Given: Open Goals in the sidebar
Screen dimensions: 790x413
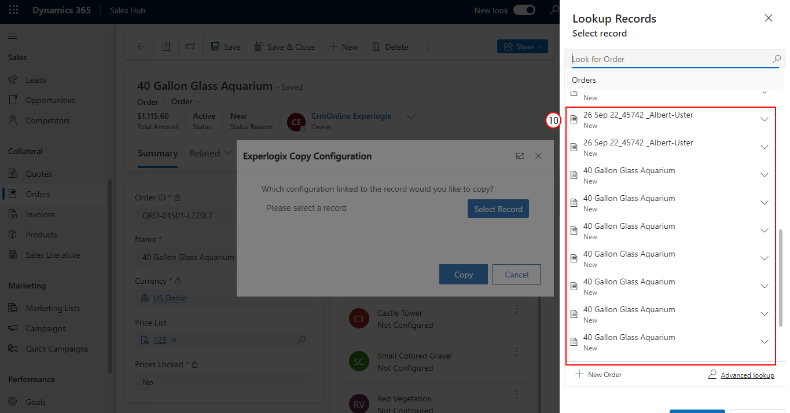Looking at the screenshot, I should point(35,402).
